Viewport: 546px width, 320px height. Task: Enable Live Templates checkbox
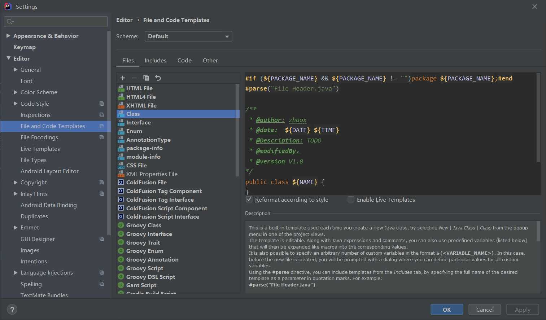(351, 200)
